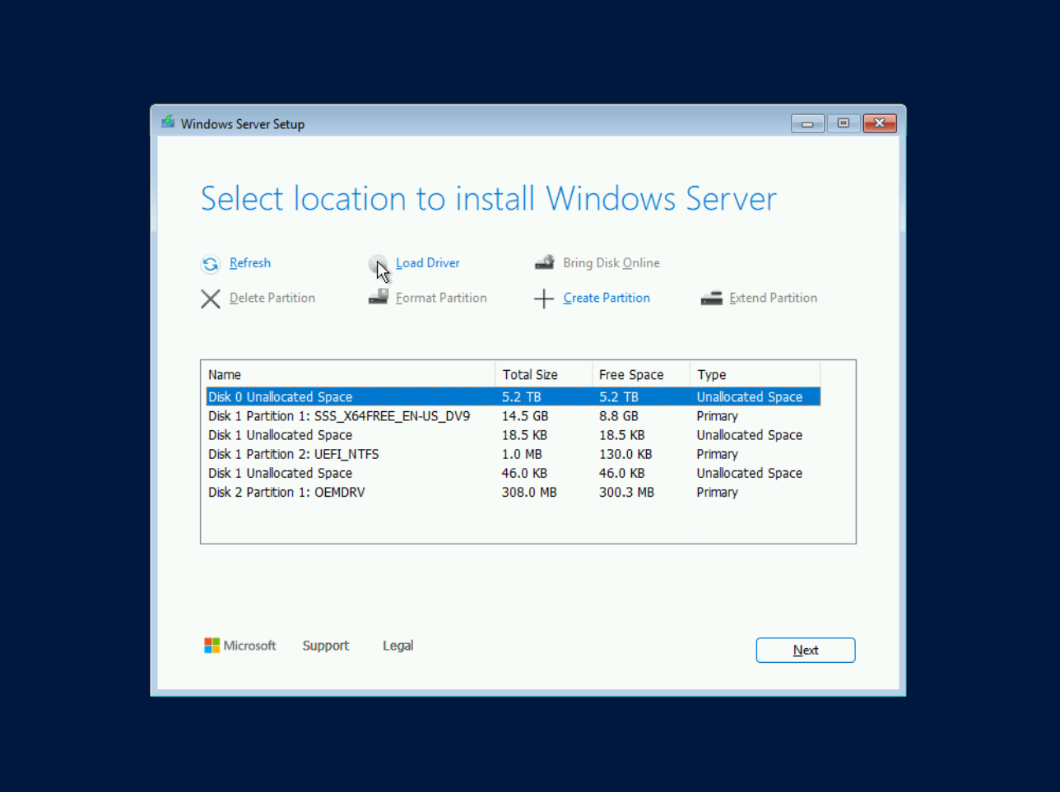1060x792 pixels.
Task: Click the Create Partition plus icon
Action: [544, 299]
